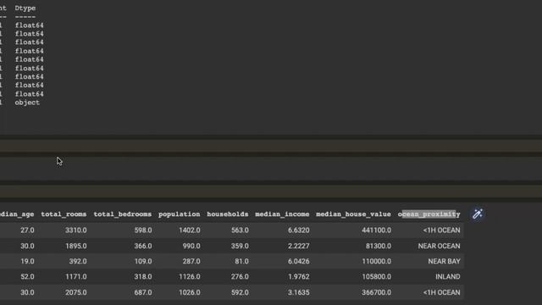Select total_bedrooms value 598.0
The height and width of the screenshot is (305, 542).
143,230
